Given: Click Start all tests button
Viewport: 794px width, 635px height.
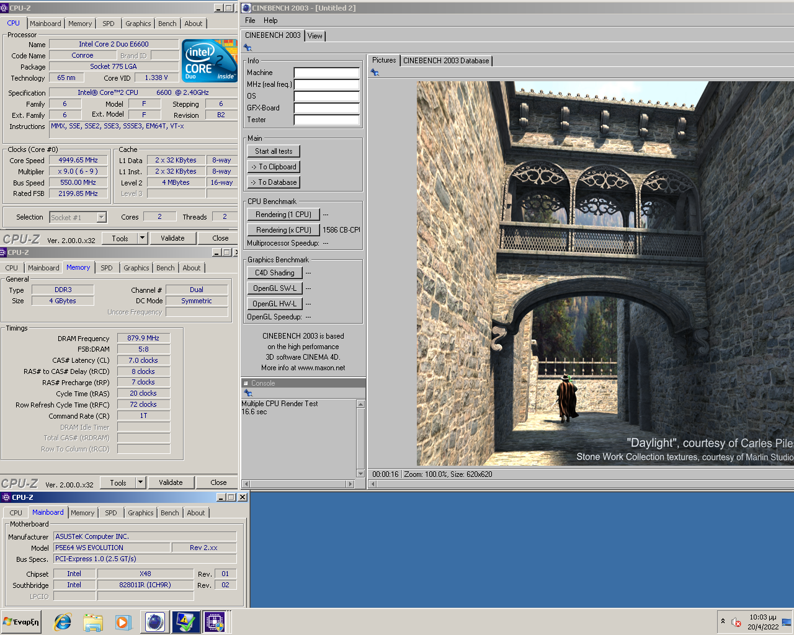Looking at the screenshot, I should coord(274,151).
